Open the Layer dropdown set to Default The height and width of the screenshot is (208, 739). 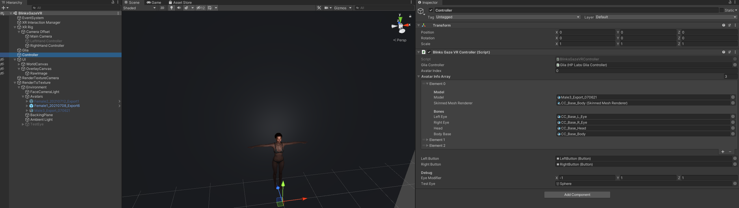666,17
